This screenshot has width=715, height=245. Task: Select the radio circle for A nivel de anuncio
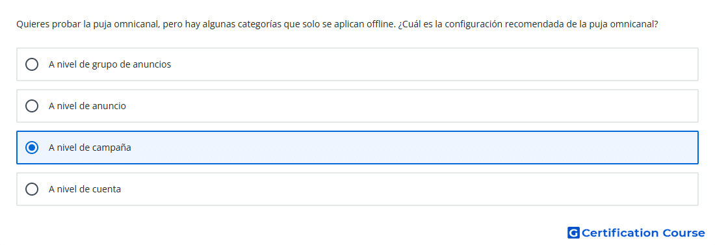coord(32,106)
